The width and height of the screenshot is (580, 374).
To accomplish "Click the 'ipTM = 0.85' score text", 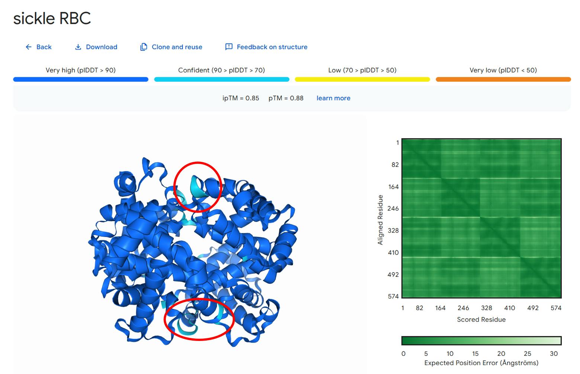I will [241, 98].
